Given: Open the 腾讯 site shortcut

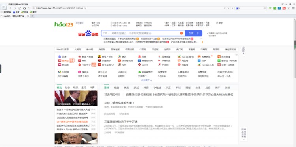Looking at the screenshot, I should [x=122, y=56].
